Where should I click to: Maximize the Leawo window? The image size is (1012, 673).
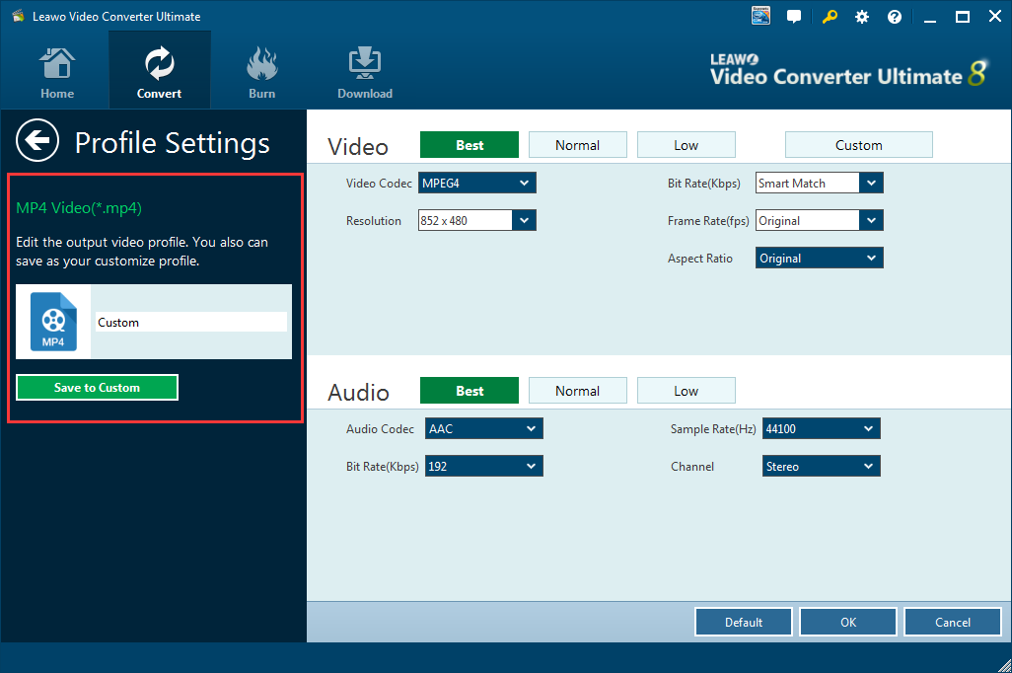pyautogui.click(x=963, y=17)
